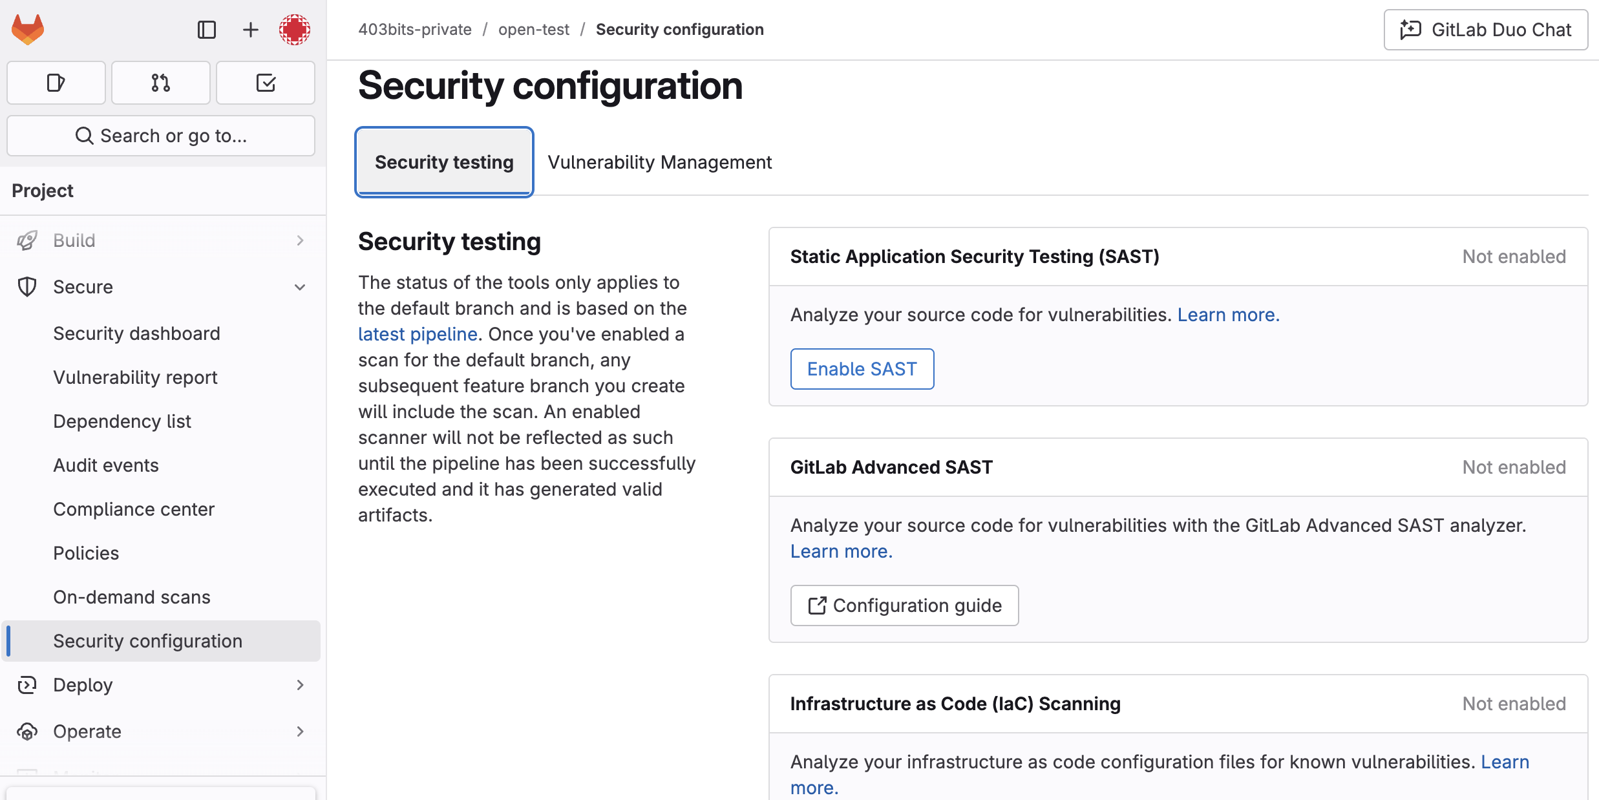Click Static Application Security Testing (SAST) title
Viewport: 1599px width, 800px height.
pos(975,257)
